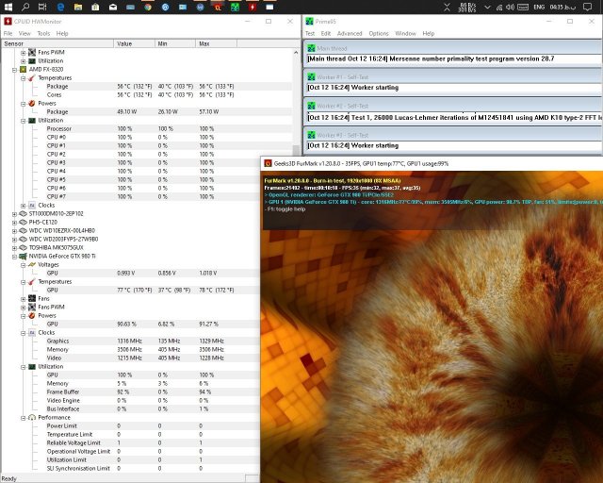
Task: Open the Advanced menu in Prime95
Action: [x=350, y=33]
